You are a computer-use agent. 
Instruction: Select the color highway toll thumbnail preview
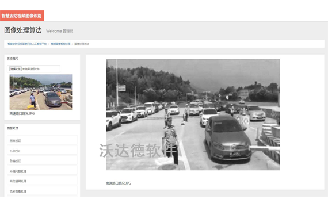[41, 92]
